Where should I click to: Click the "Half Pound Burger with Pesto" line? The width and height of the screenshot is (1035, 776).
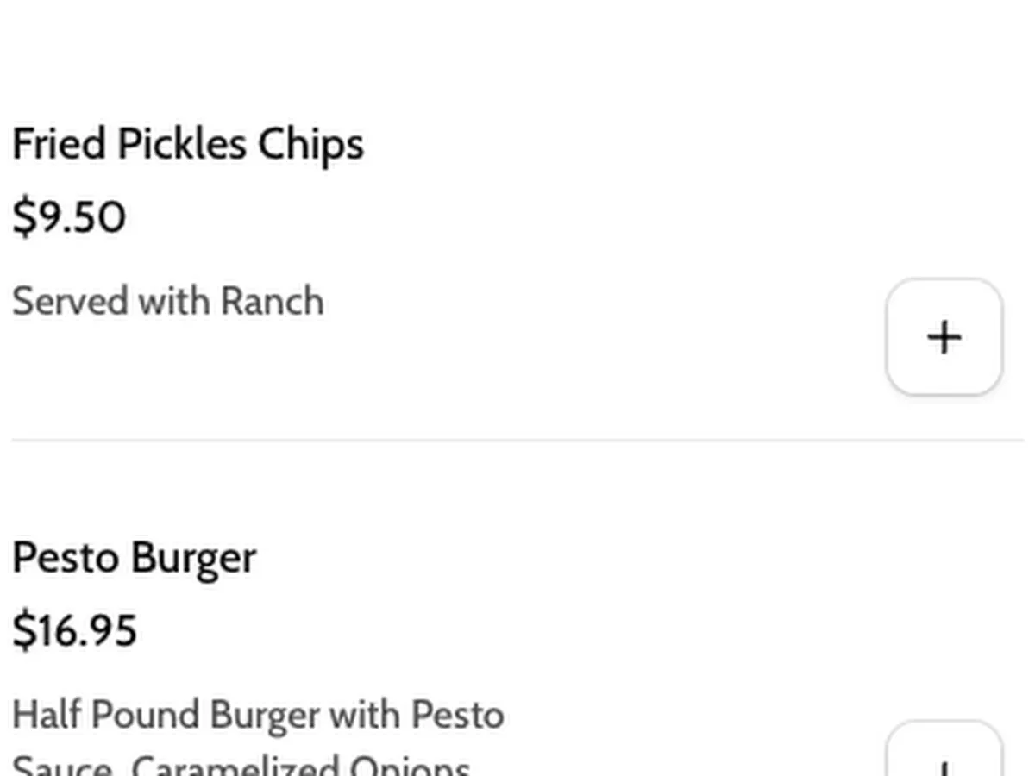pos(258,715)
